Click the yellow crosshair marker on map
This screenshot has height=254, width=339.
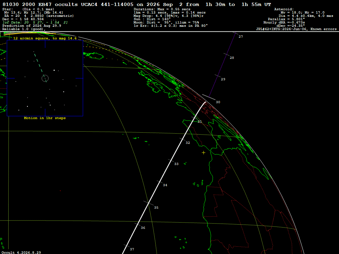(204, 153)
